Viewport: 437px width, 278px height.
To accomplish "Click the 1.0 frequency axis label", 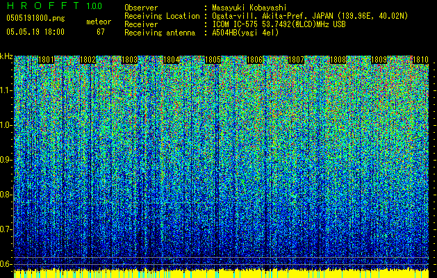I will pos(6,125).
